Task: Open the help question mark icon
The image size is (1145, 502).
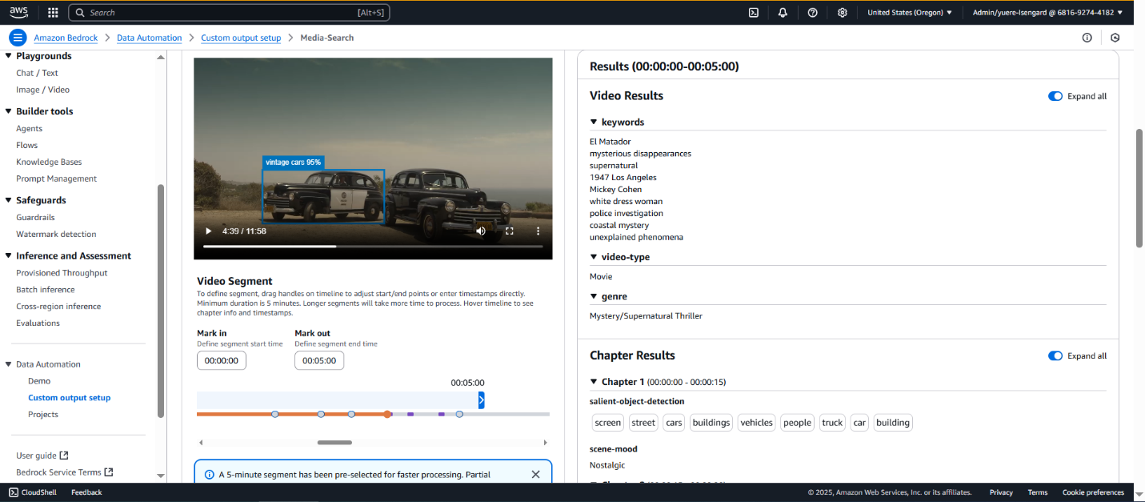Action: click(x=812, y=13)
